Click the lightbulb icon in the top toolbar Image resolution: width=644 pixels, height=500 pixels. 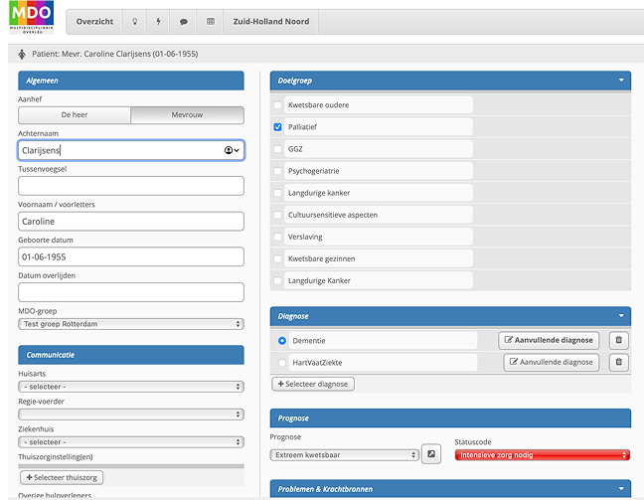click(134, 21)
